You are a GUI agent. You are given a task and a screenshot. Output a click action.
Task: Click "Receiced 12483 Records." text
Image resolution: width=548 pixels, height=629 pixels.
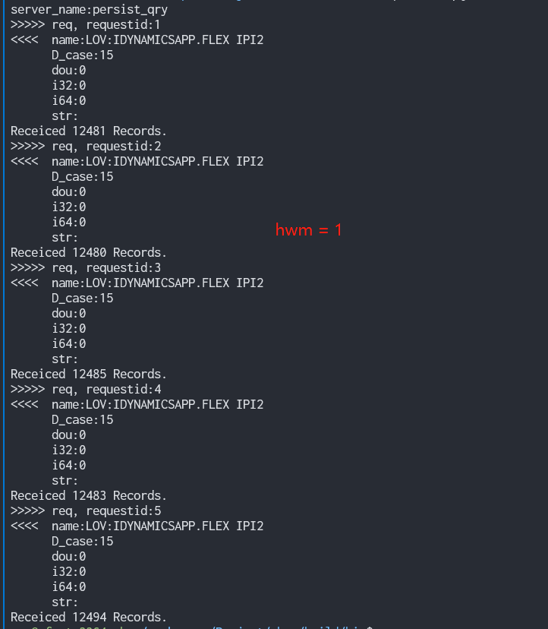(89, 495)
